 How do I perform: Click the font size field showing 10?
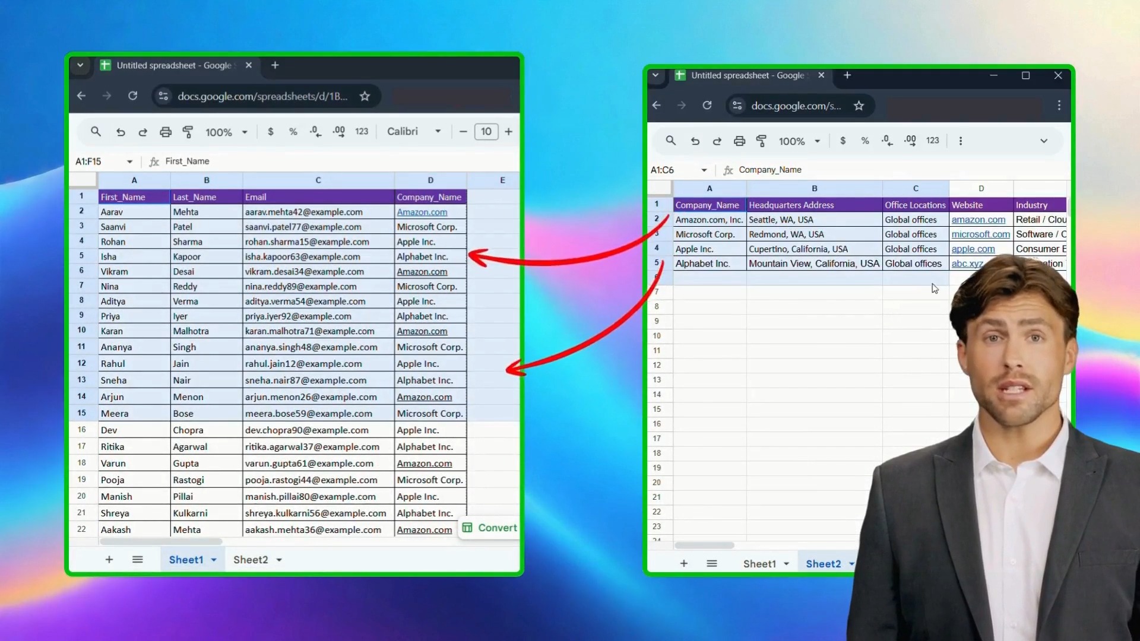486,132
